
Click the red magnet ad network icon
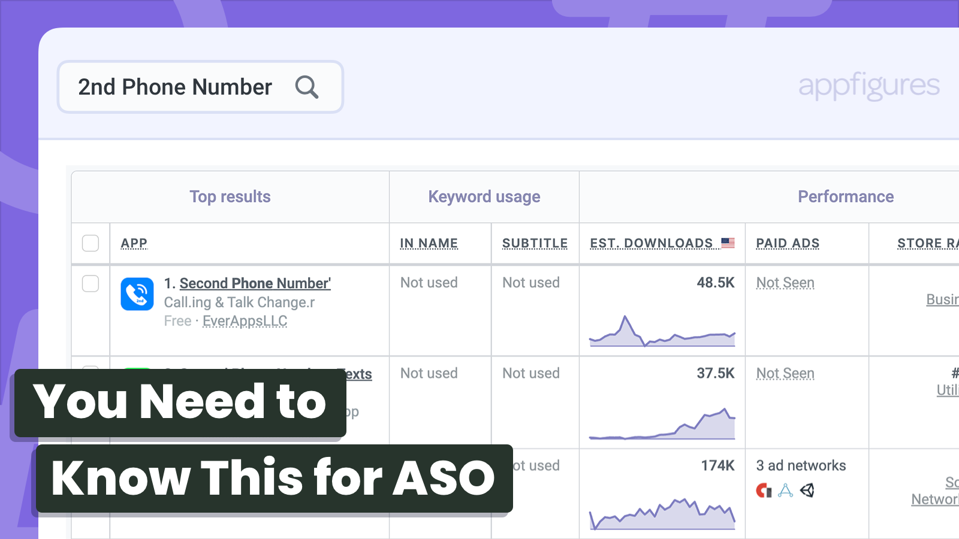pos(763,490)
